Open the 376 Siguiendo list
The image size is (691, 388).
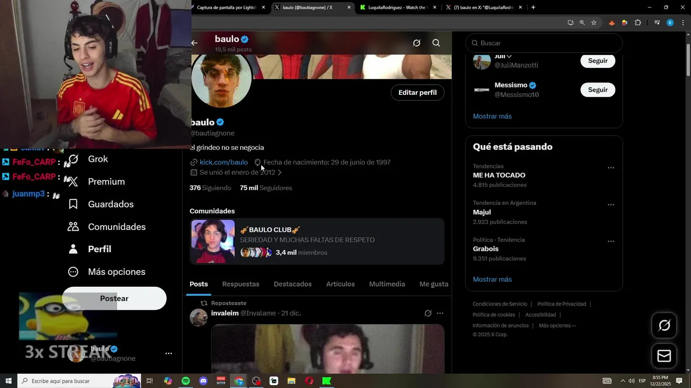tap(210, 188)
